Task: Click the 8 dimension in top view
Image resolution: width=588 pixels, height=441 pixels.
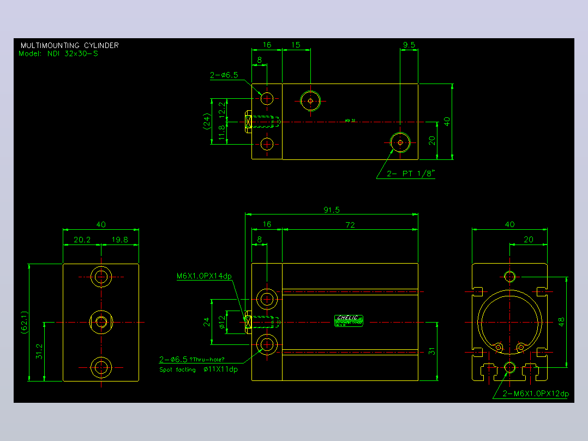Action: [x=260, y=60]
